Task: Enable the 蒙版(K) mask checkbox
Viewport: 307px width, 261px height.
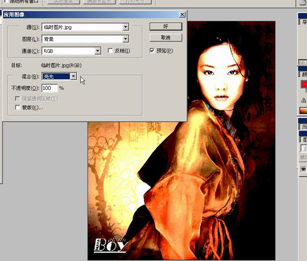Action: (18, 108)
